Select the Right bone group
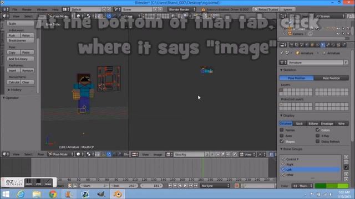Viewport: 355px width, 199px height. (x=310, y=164)
